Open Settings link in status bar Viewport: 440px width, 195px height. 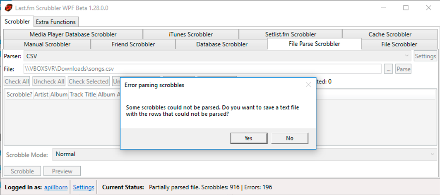point(84,187)
